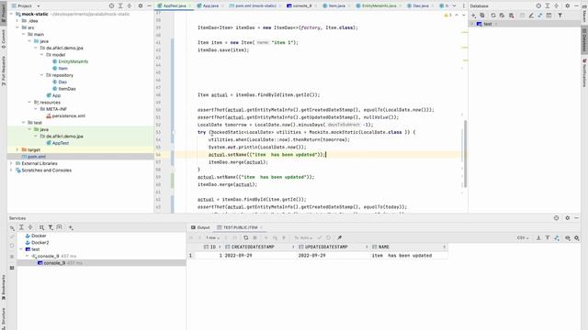Expand External Libraries node

[11, 163]
